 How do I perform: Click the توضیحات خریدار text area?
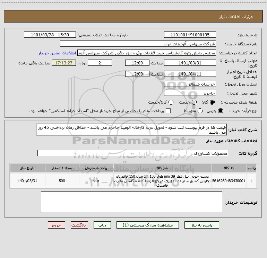[x=131, y=202]
